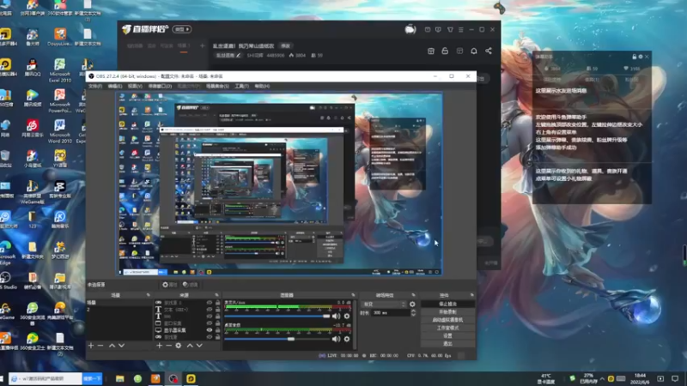Move the selected source up
This screenshot has height=386, width=687.
coord(190,346)
